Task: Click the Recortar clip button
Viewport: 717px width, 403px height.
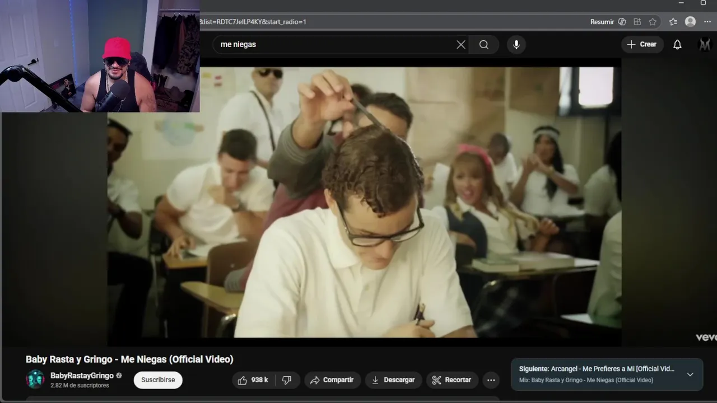Action: (451, 380)
